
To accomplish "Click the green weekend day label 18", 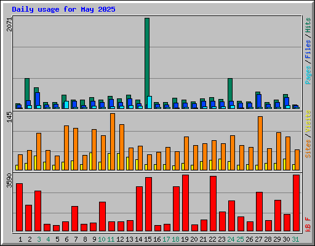I will 175,239.
